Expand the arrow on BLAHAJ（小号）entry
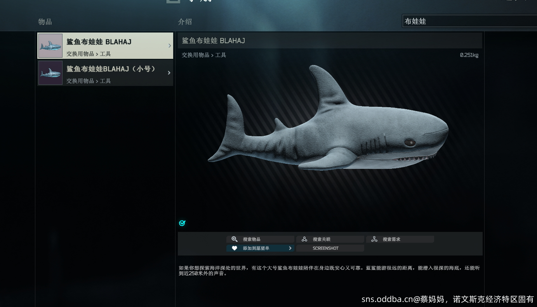 coord(169,73)
